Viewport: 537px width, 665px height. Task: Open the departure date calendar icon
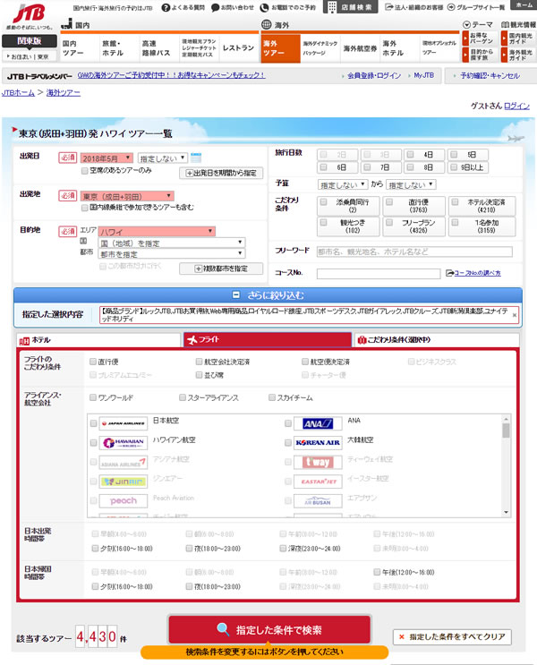pos(195,158)
